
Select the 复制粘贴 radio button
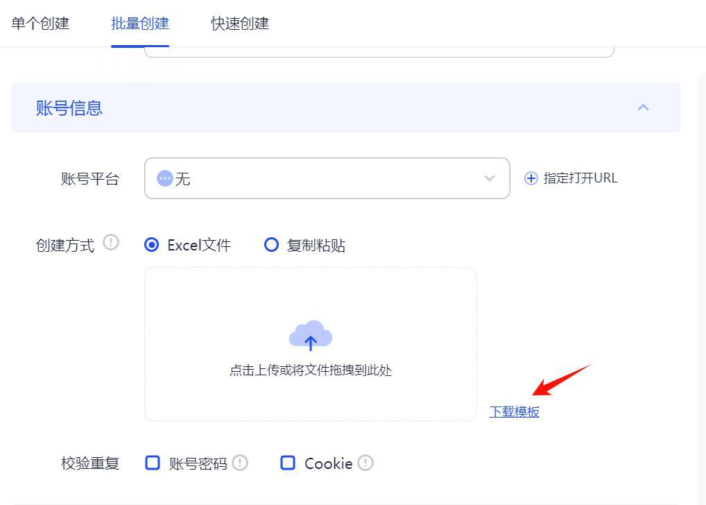271,245
